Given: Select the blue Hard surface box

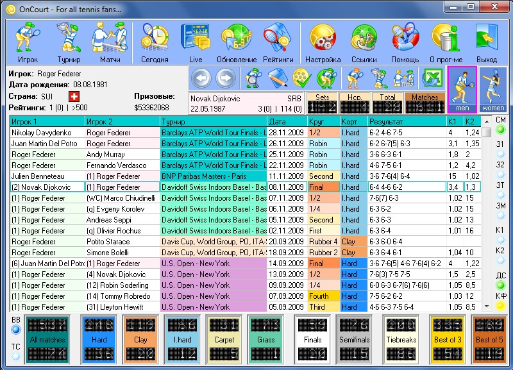Looking at the screenshot, I should pos(99,340).
